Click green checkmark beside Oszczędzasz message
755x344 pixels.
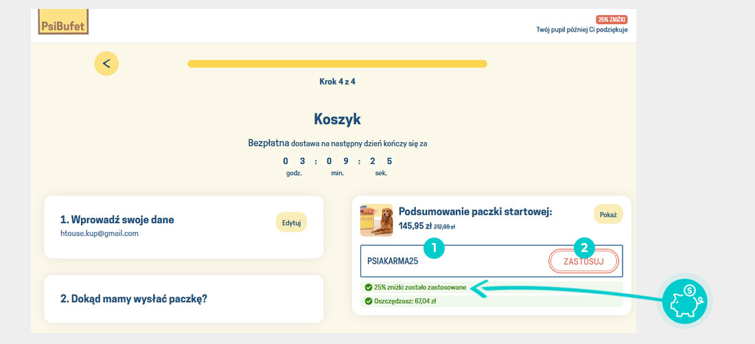pos(369,301)
